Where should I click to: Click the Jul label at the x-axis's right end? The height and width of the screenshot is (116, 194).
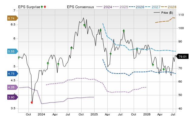(173, 114)
